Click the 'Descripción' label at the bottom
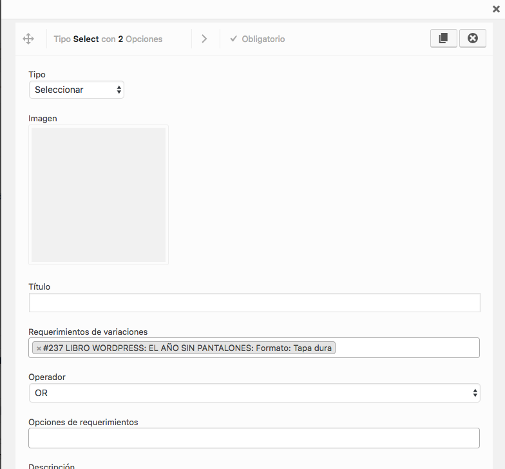 (x=52, y=466)
